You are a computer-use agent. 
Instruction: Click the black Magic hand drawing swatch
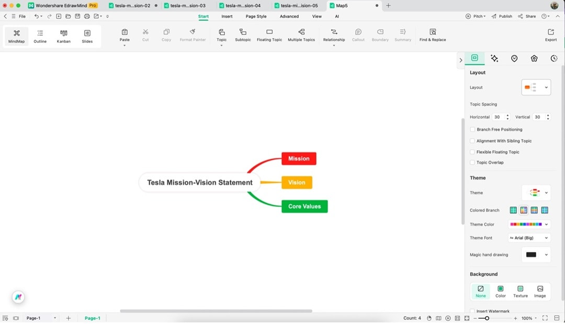pos(531,254)
